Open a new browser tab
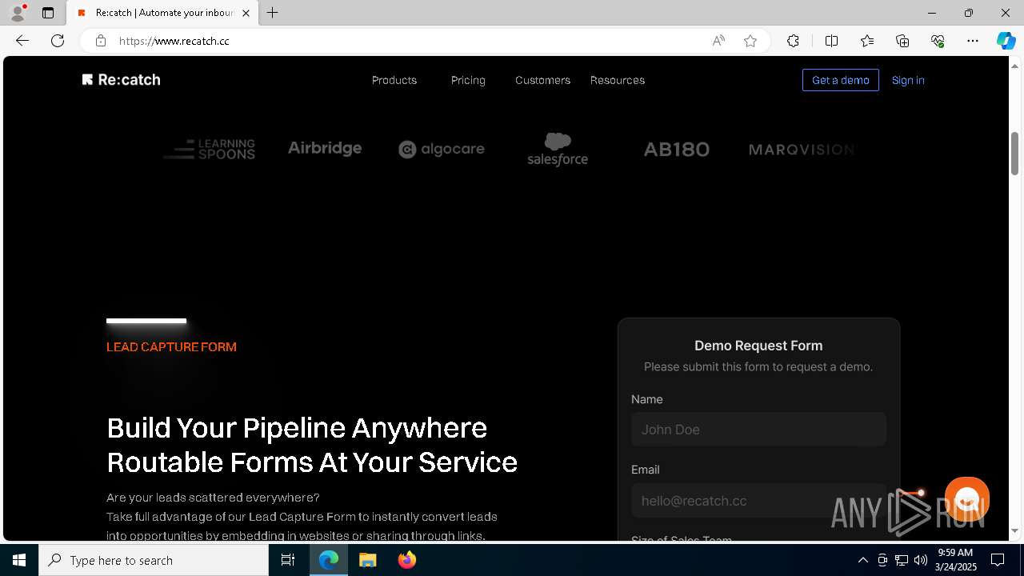The height and width of the screenshot is (576, 1024). (272, 13)
